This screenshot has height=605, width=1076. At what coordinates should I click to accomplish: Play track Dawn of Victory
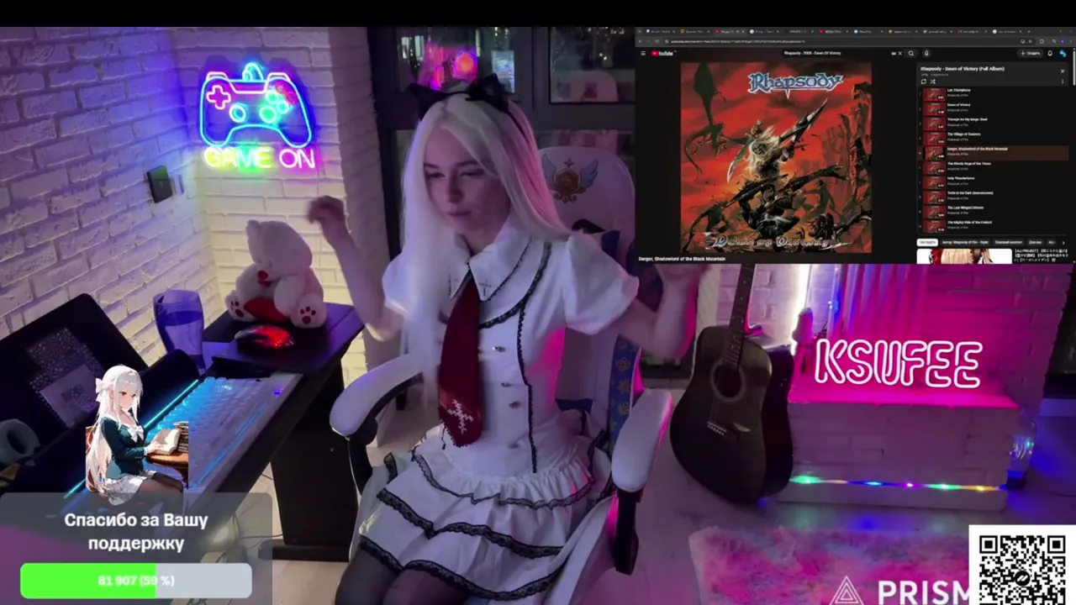click(x=993, y=108)
